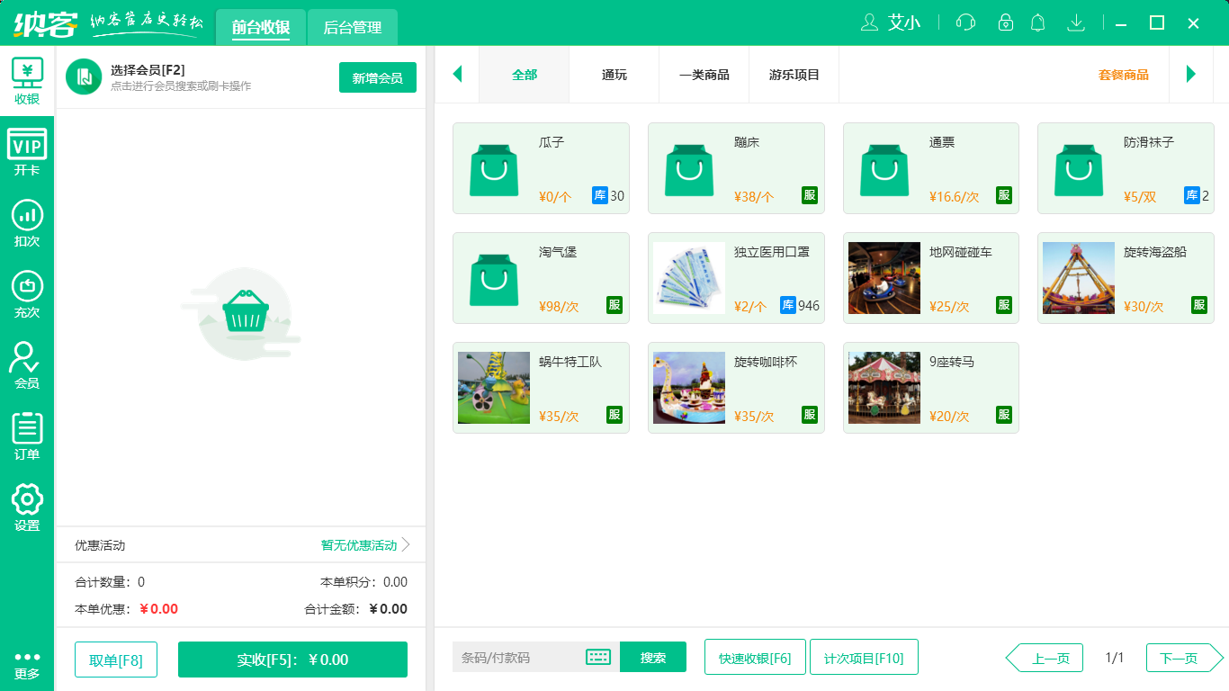Click the 取单[F8] button
The height and width of the screenshot is (691, 1229).
click(x=115, y=659)
